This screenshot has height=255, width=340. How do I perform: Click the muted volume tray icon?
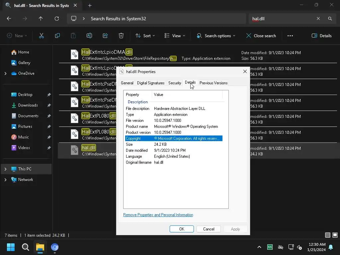coord(299,247)
